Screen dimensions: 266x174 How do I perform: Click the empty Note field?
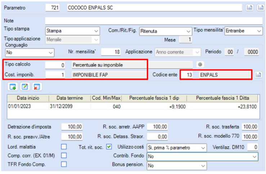click(154, 21)
